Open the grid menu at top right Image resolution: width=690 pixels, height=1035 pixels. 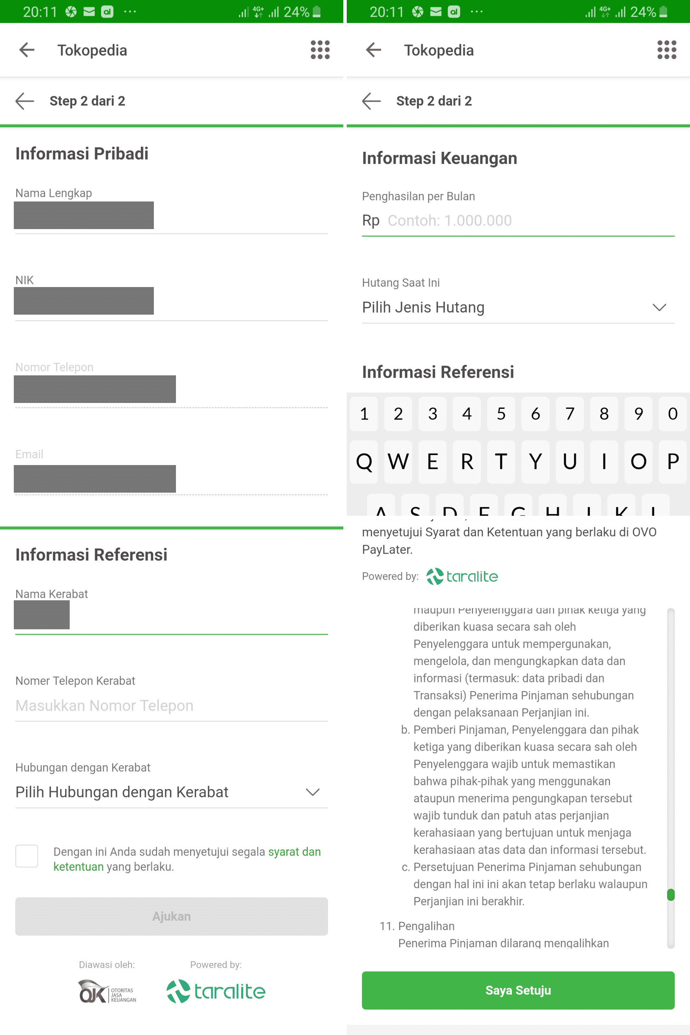coord(319,50)
